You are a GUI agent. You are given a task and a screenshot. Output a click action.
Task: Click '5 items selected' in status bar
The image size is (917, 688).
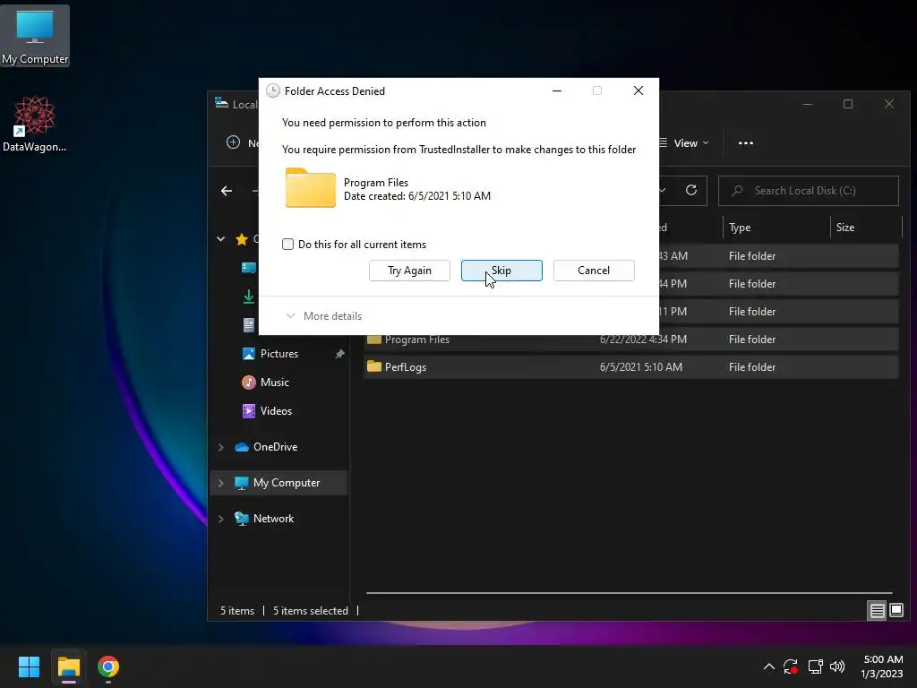311,611
